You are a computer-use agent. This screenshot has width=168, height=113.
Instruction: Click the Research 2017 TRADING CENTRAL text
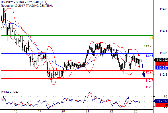(x=27, y=6)
